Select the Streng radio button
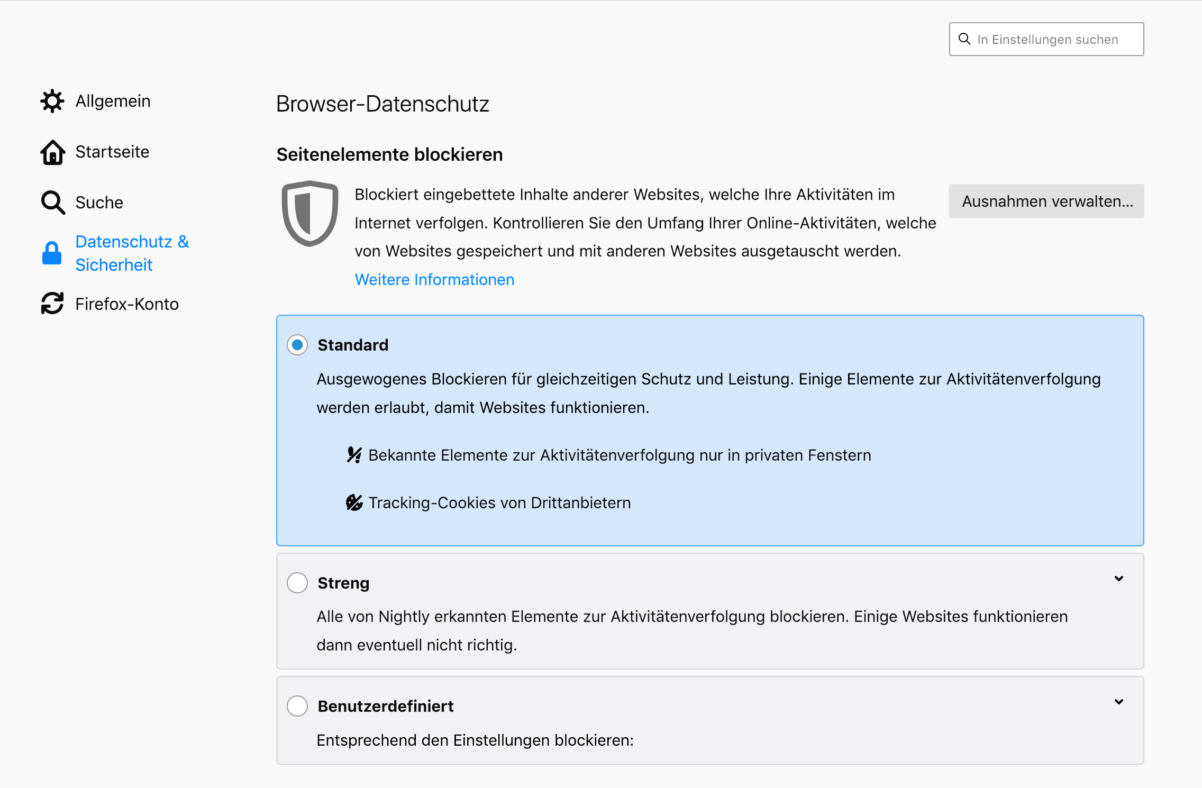 (x=297, y=583)
